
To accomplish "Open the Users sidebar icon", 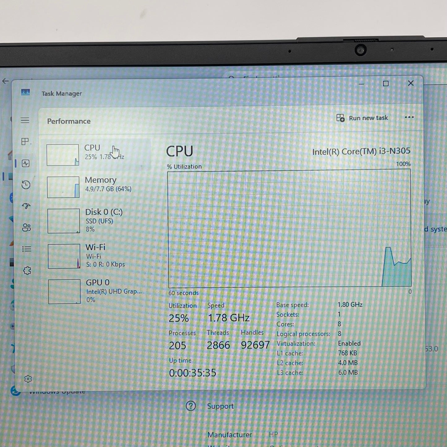I will click(x=27, y=228).
